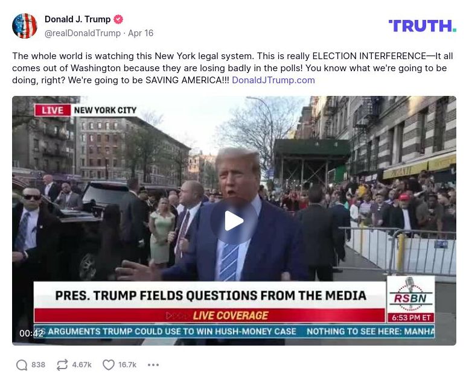Click the 838 replies count
Screen dimensions: 469x383
point(38,365)
